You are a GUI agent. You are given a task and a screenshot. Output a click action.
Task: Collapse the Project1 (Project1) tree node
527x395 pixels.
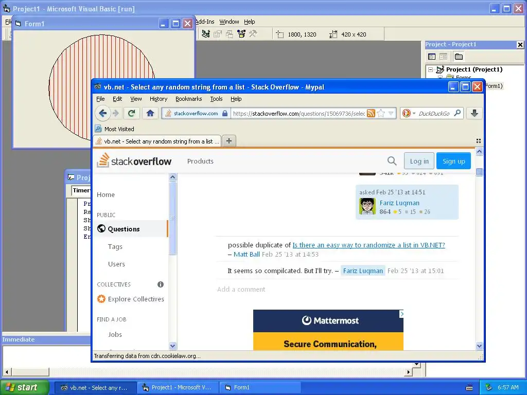click(431, 69)
